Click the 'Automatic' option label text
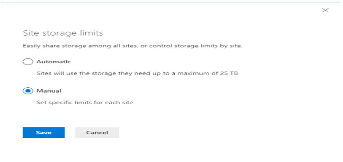Image resolution: width=343 pixels, height=162 pixels. click(54, 61)
